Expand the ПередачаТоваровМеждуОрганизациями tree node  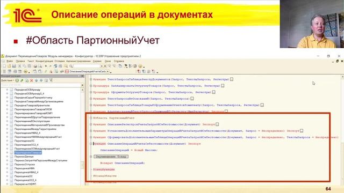[7, 101]
